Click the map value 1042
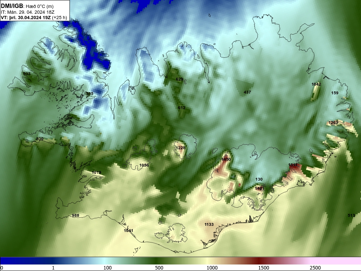Viewport: 361px width, 271px height. [316, 84]
